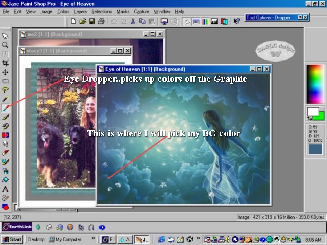The image size is (327, 245).
Task: Select the Airbrush tool
Action: click(x=5, y=171)
